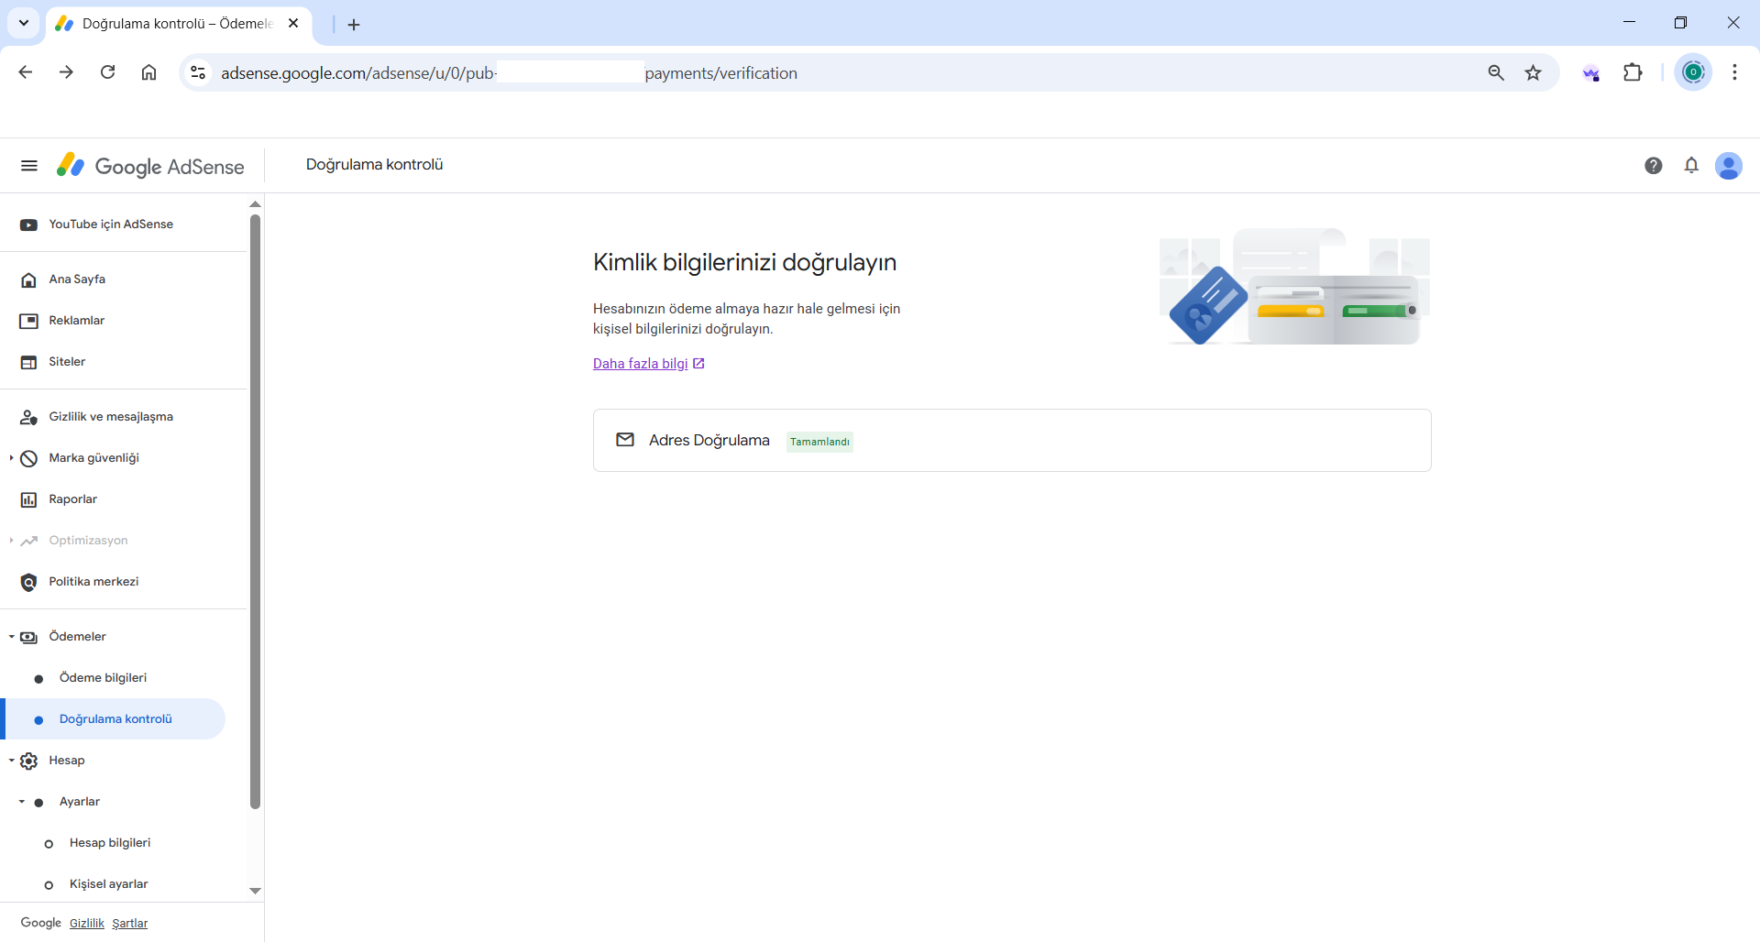Screen dimensions: 1760x942
Task: Open the Şartlar footer link
Action: pos(129,924)
